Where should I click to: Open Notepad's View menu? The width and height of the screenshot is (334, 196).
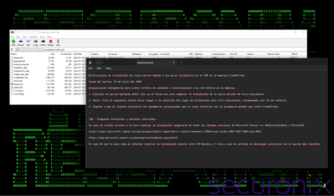pyautogui.click(x=109, y=68)
